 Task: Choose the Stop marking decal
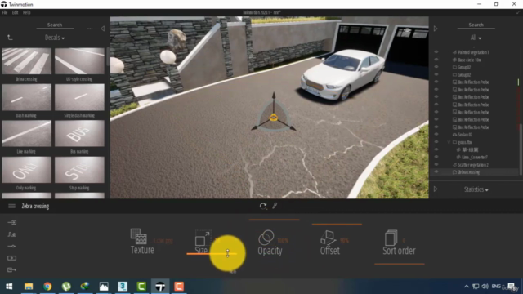(x=79, y=170)
